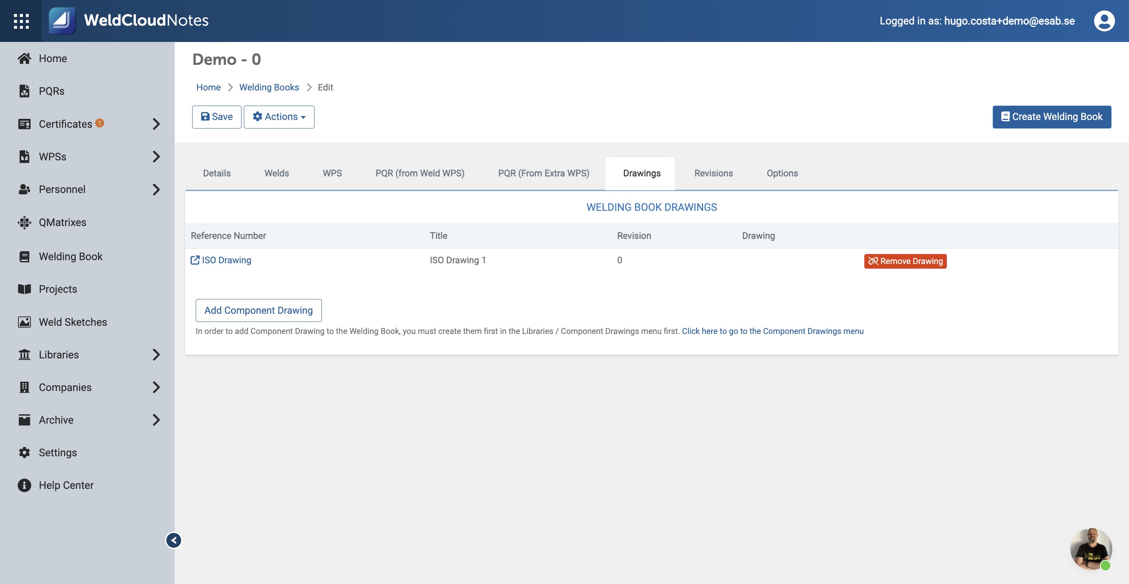Switch to the Details tab
The height and width of the screenshot is (584, 1129).
(217, 173)
